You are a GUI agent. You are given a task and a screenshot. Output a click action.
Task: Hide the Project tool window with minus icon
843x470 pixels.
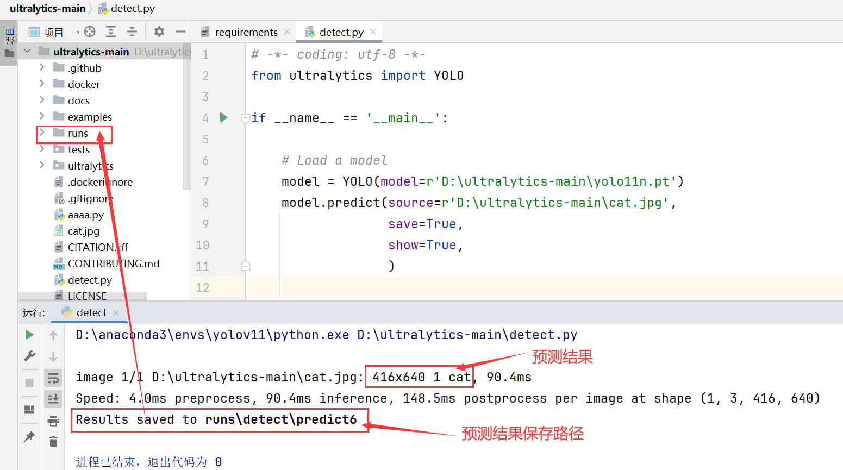181,32
